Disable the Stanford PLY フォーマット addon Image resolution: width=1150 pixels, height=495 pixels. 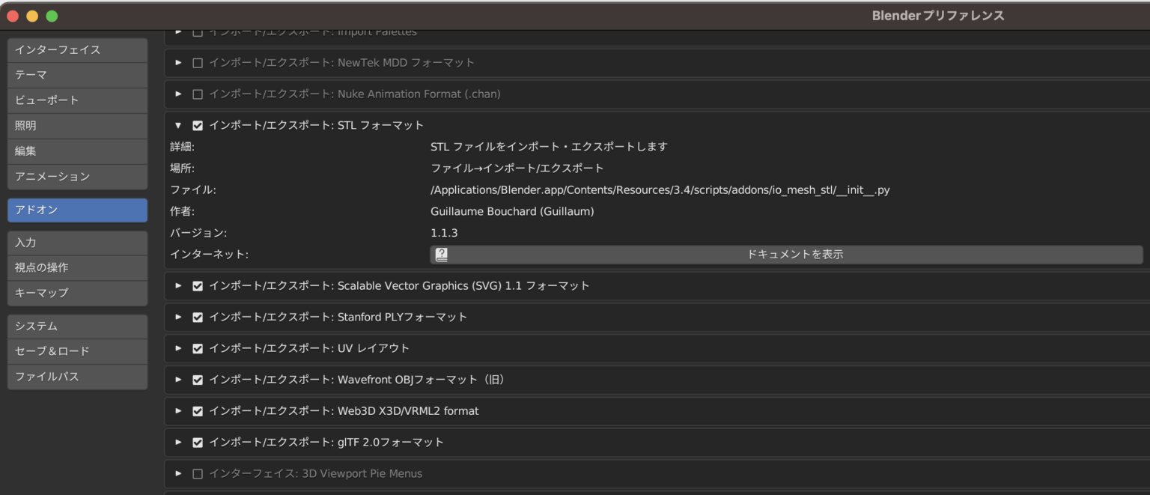click(198, 317)
